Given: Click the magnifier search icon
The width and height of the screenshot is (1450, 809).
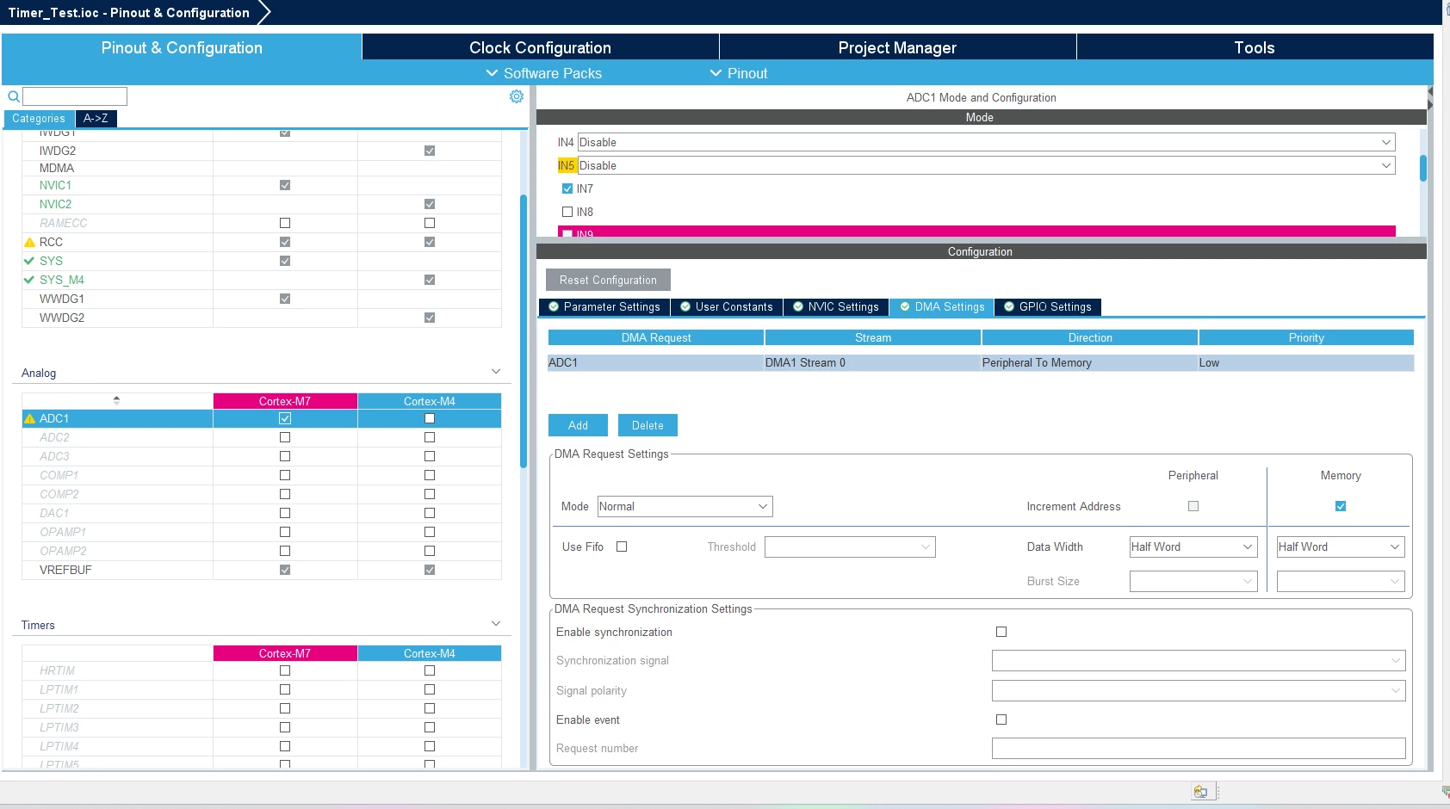Looking at the screenshot, I should click(x=14, y=96).
